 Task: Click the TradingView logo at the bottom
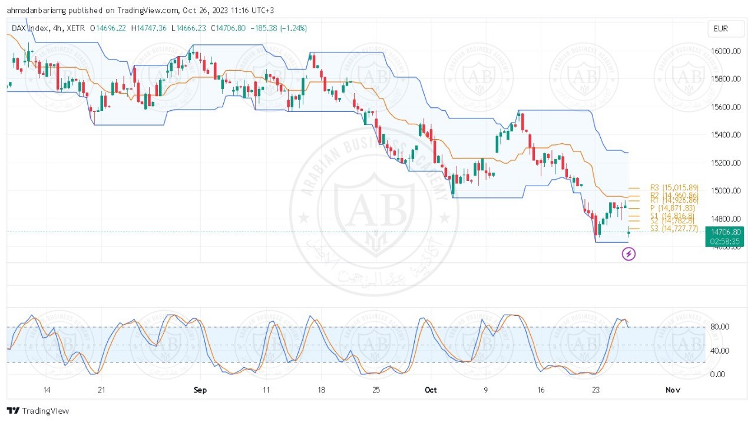(x=38, y=411)
